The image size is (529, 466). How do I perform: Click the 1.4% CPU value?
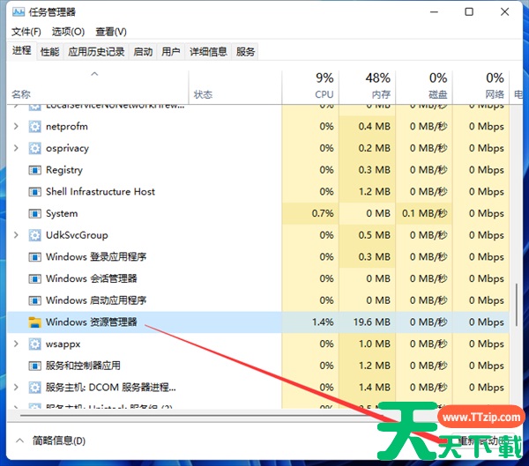[x=323, y=322]
